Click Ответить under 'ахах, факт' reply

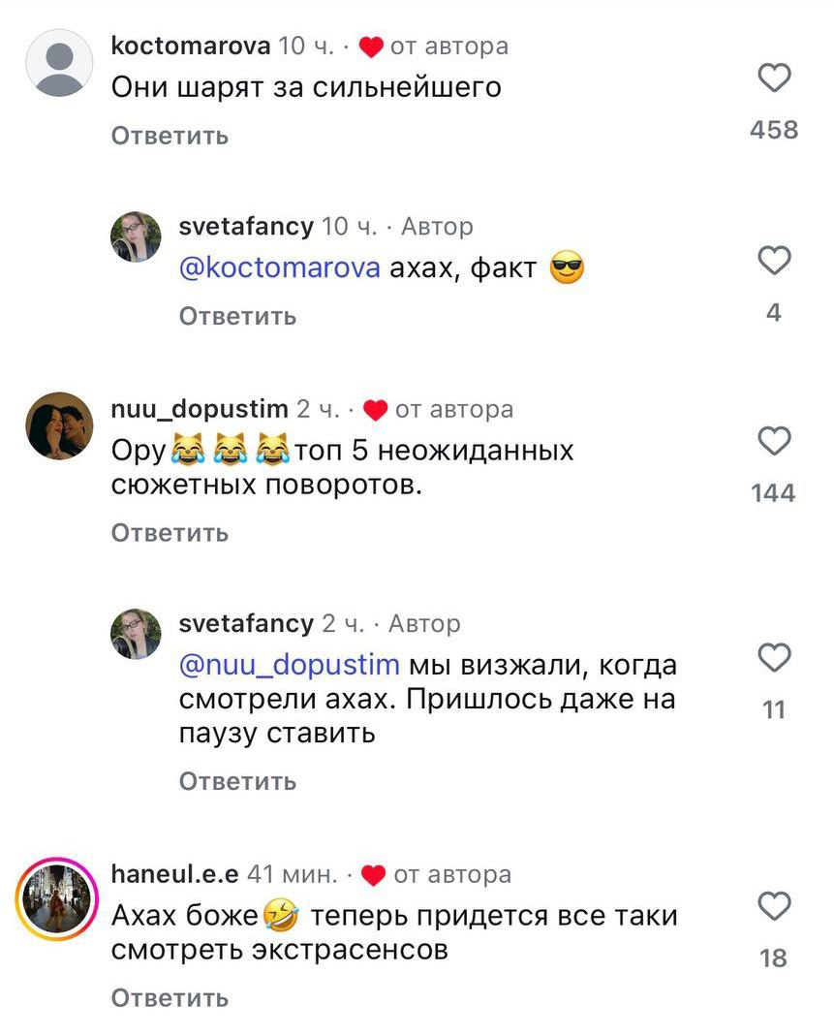(x=237, y=316)
